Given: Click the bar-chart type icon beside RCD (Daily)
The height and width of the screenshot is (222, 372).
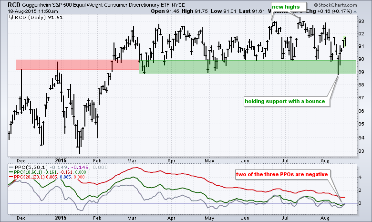Looking at the screenshot, I should (11, 17).
